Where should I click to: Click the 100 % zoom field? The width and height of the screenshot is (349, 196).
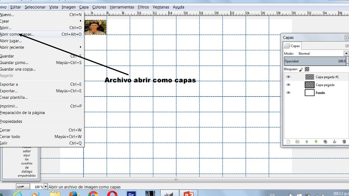click(37, 187)
